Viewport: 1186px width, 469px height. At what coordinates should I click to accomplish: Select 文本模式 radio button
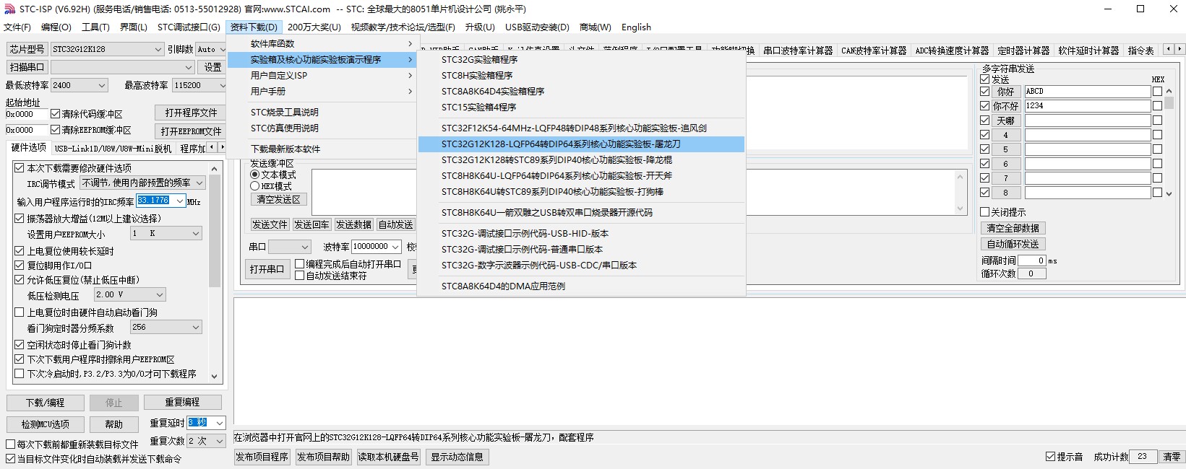254,175
